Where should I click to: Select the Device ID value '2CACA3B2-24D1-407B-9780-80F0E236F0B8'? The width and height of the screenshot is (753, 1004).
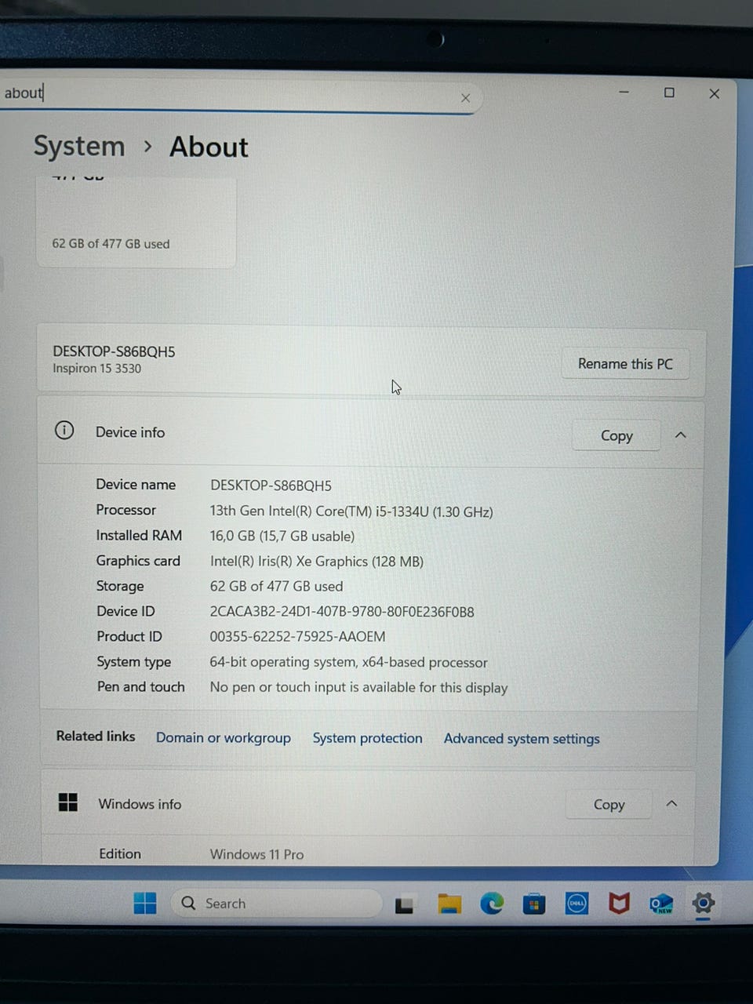[x=342, y=612]
